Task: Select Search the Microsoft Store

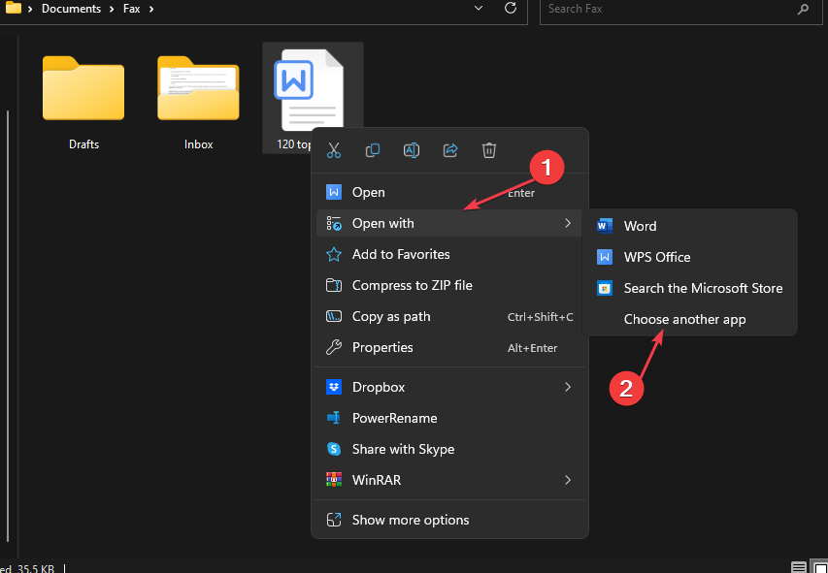Action: tap(703, 288)
